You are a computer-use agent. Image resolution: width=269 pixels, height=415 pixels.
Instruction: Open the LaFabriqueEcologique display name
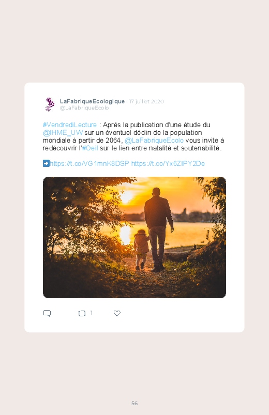click(x=92, y=101)
